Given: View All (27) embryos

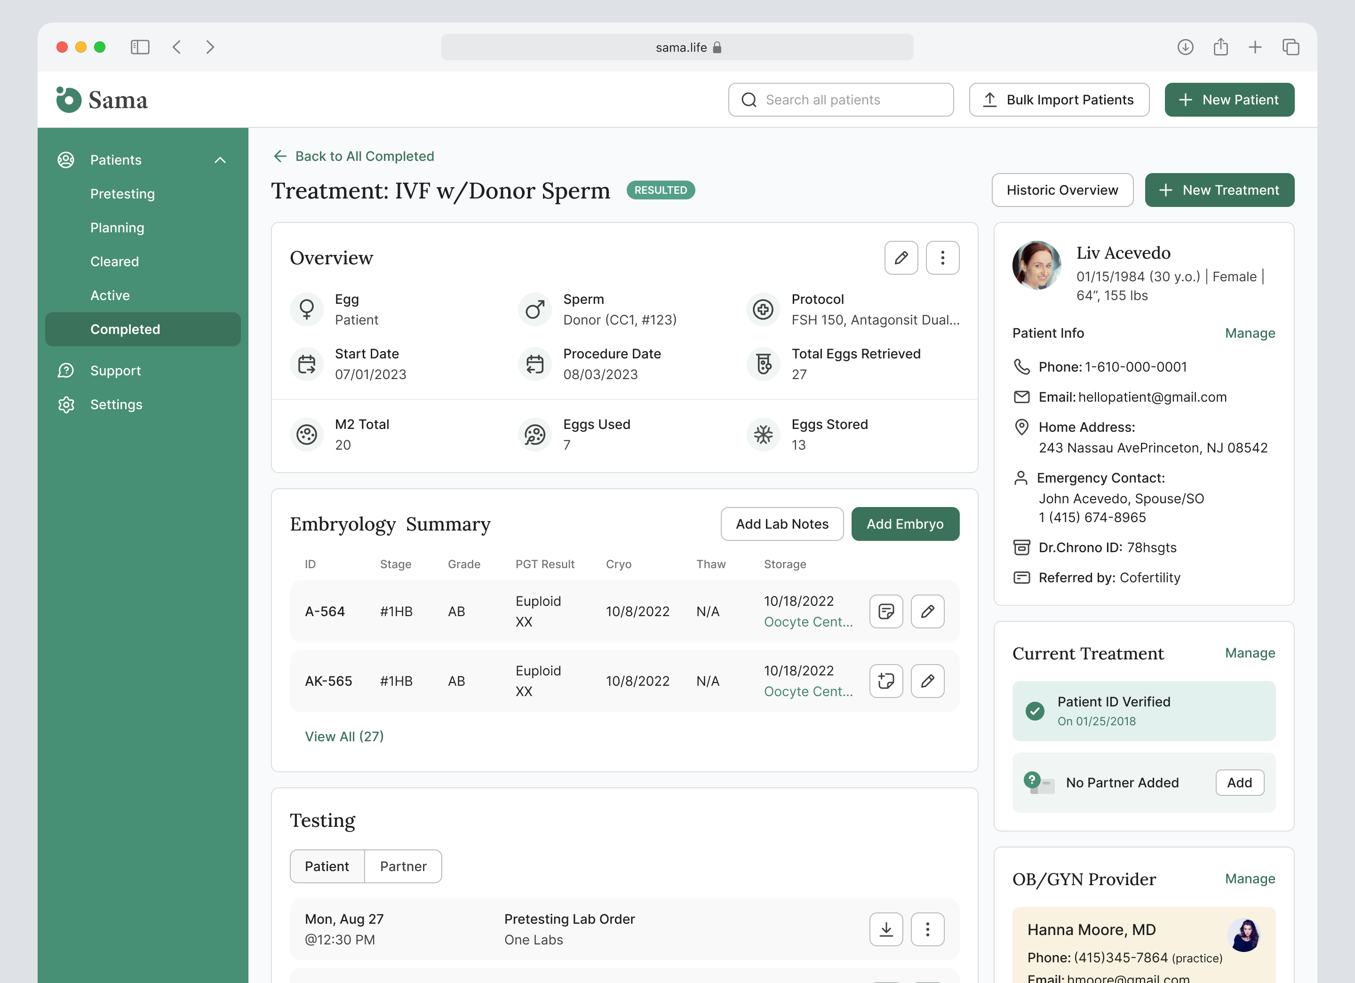Looking at the screenshot, I should [x=344, y=737].
